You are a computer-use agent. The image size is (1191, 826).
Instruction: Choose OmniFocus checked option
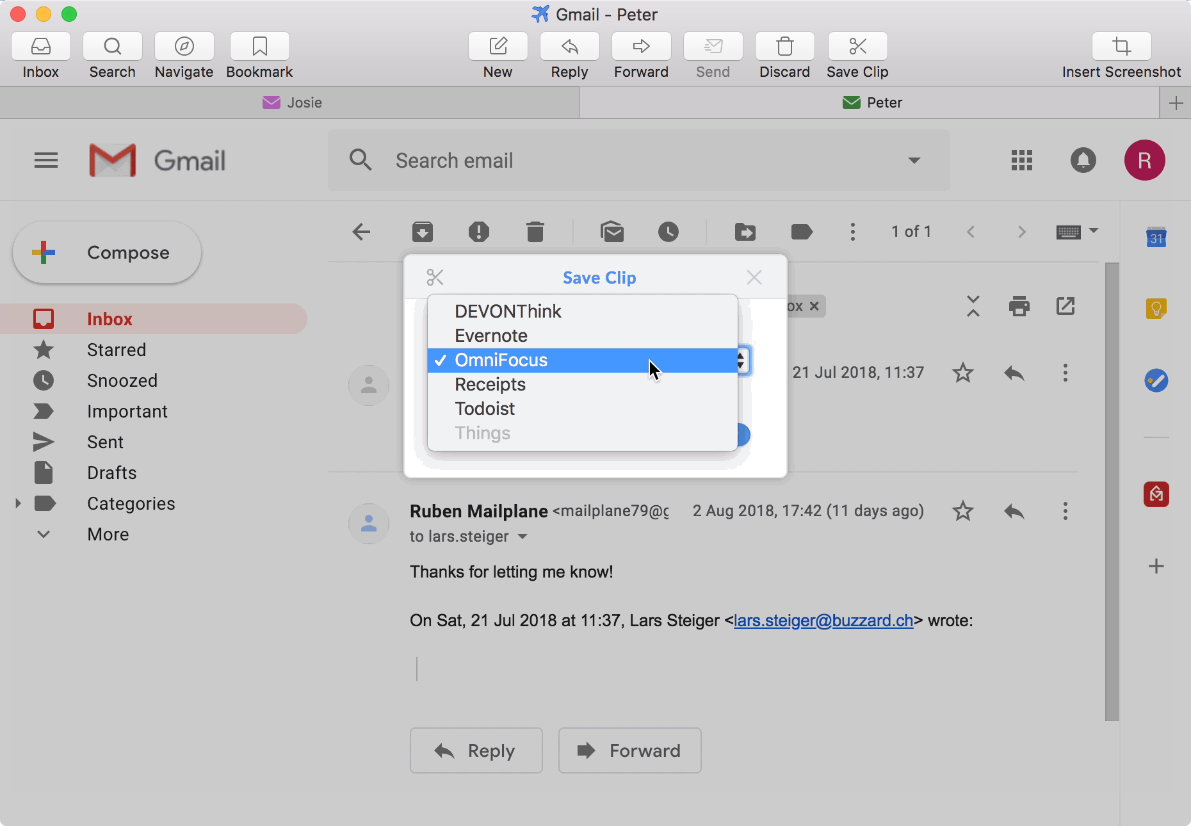coord(583,360)
